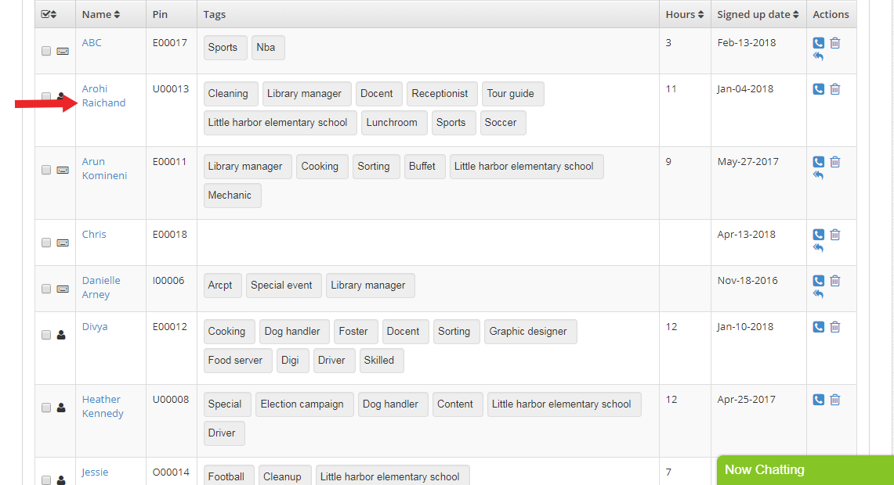
Task: Click the trash icon for Divya
Action: [x=835, y=327]
